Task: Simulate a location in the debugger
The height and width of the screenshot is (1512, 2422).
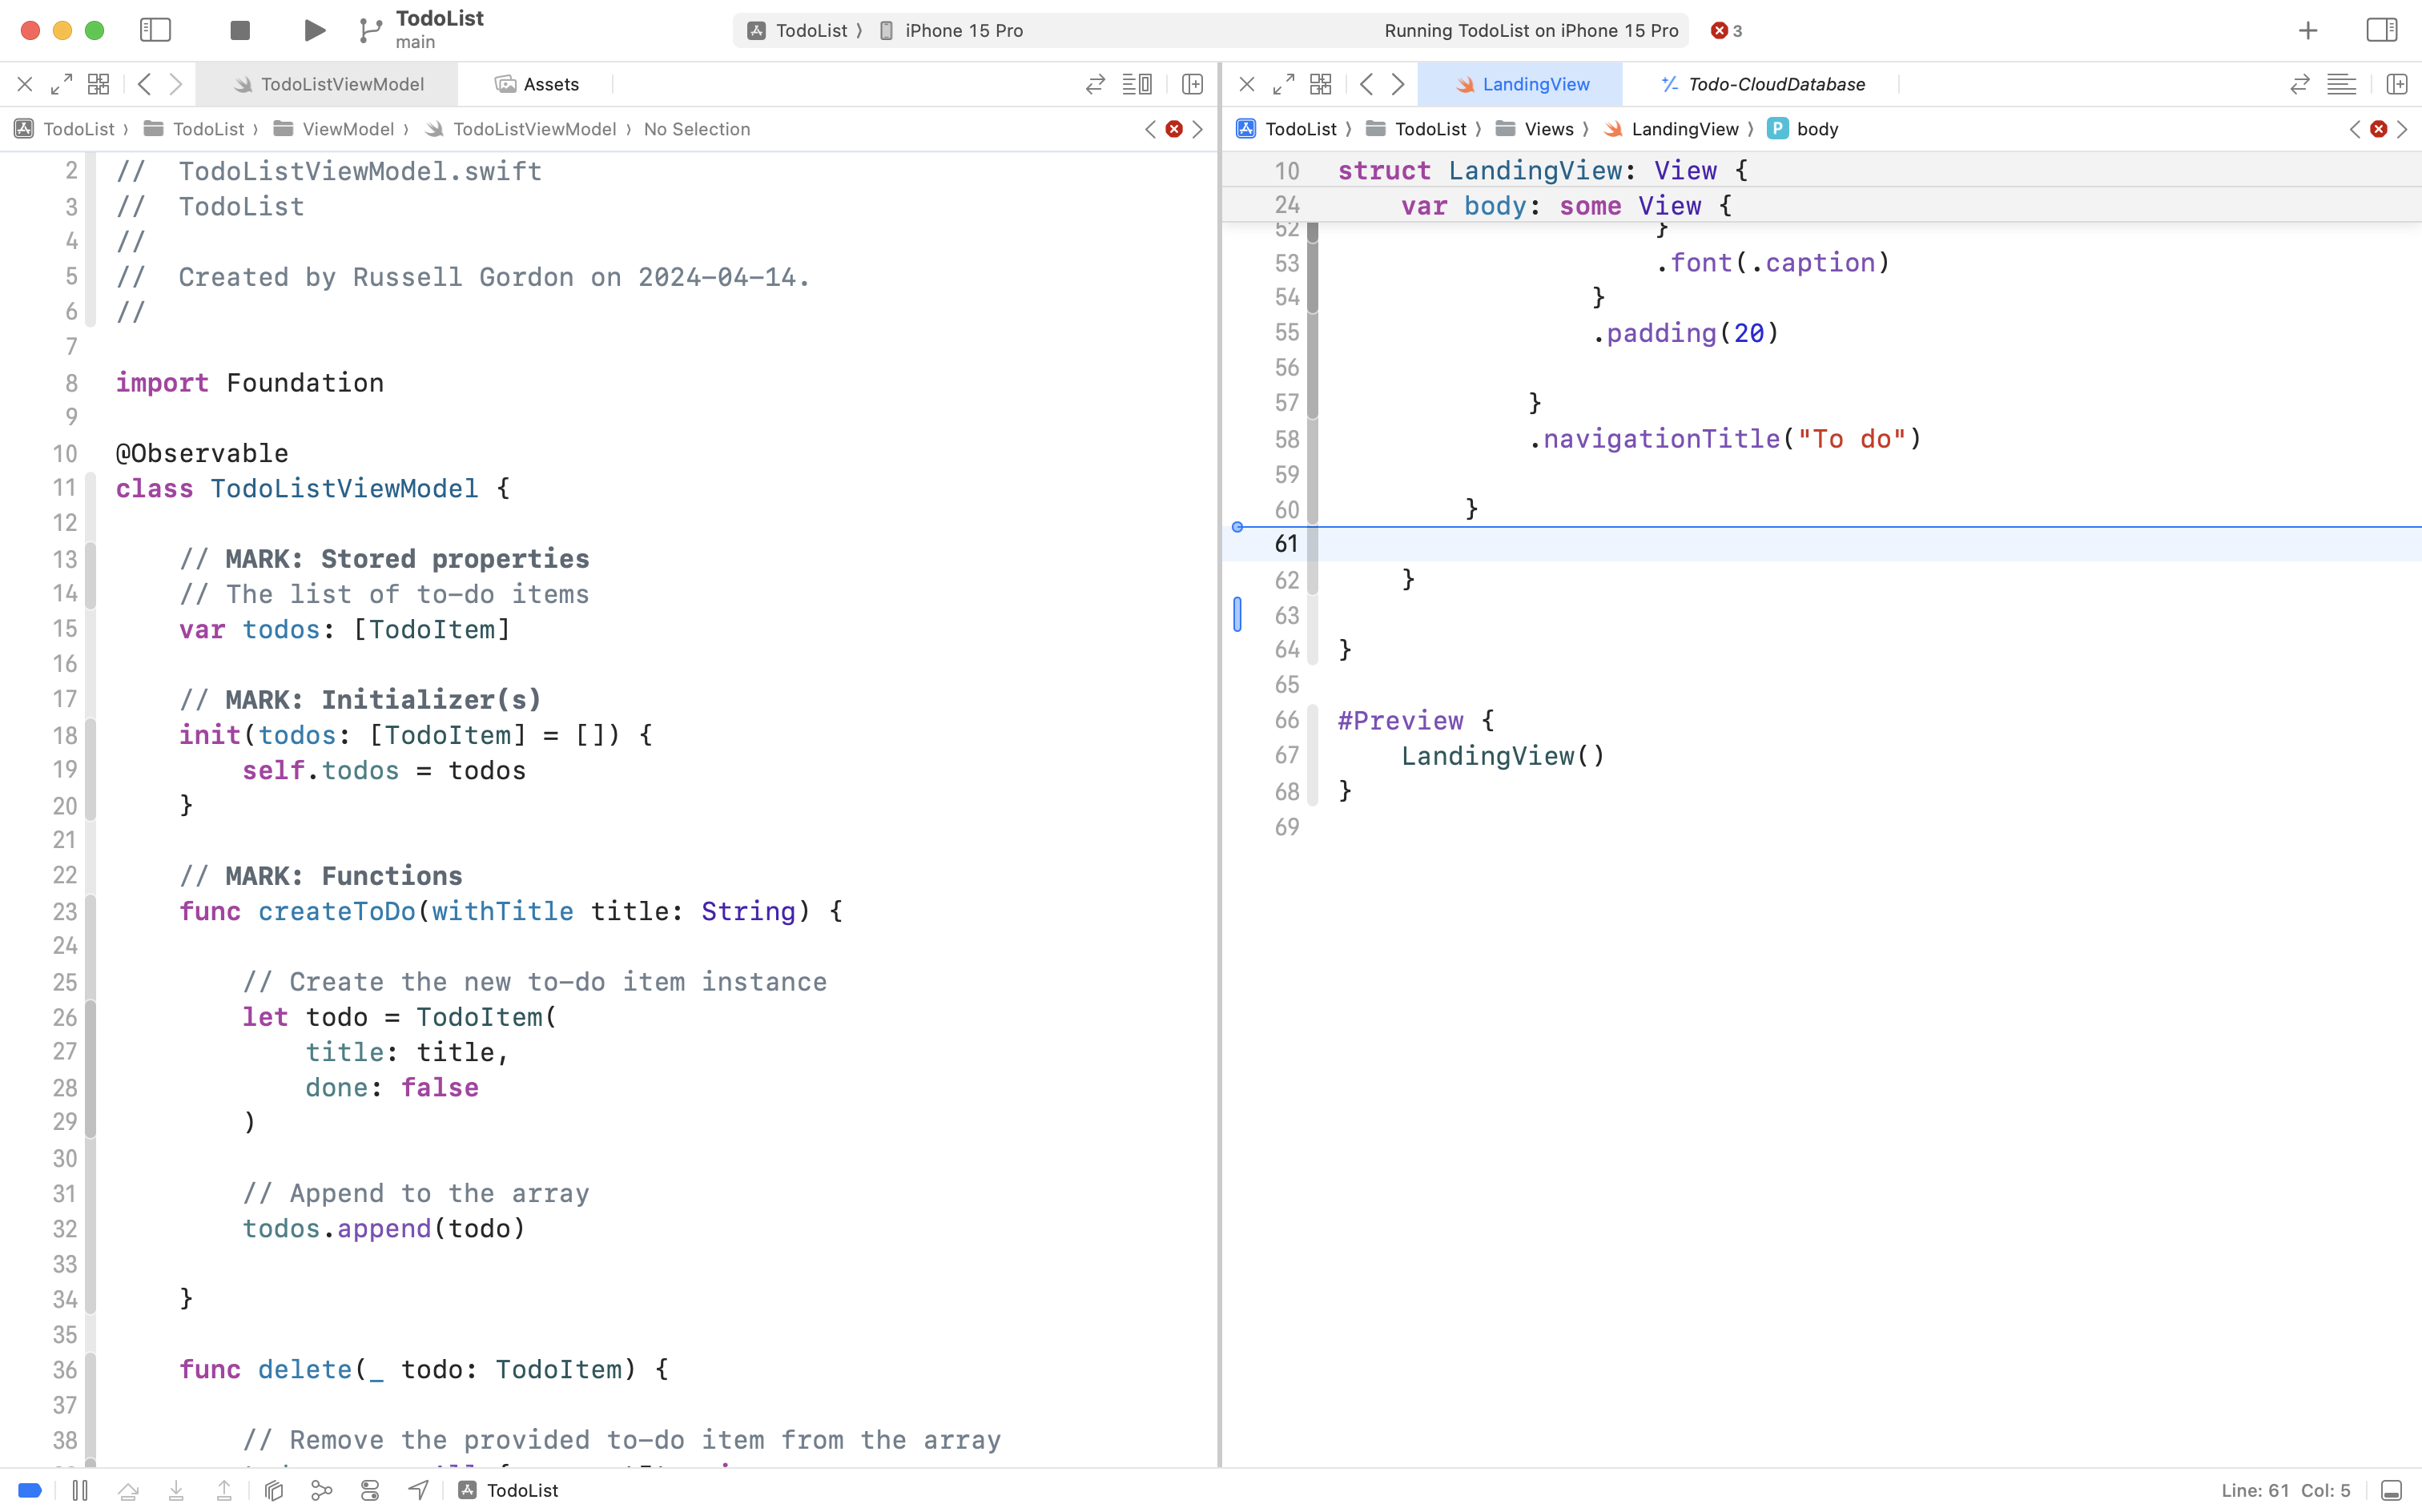Action: click(x=417, y=1490)
